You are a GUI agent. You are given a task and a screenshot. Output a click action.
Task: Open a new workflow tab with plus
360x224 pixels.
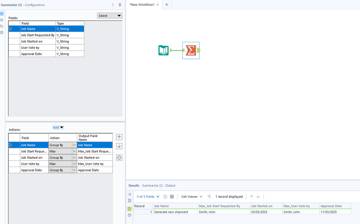coord(167,5)
